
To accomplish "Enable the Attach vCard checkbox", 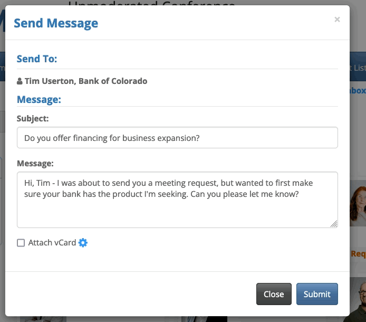I will click(x=21, y=243).
